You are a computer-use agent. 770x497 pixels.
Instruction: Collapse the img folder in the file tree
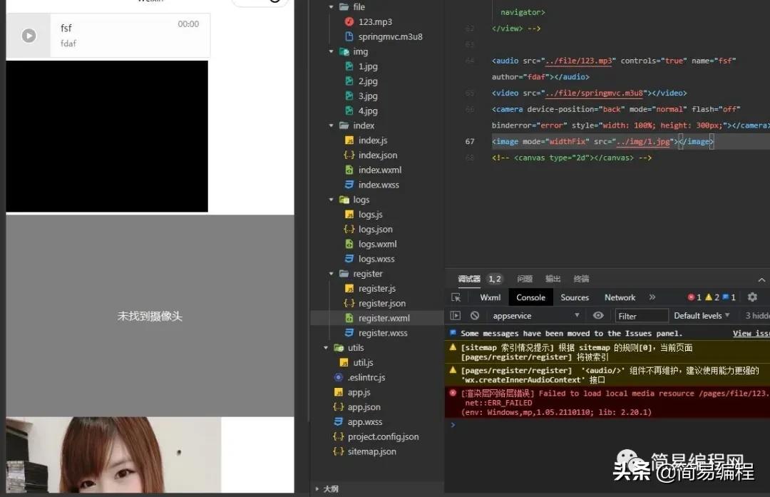[x=329, y=51]
